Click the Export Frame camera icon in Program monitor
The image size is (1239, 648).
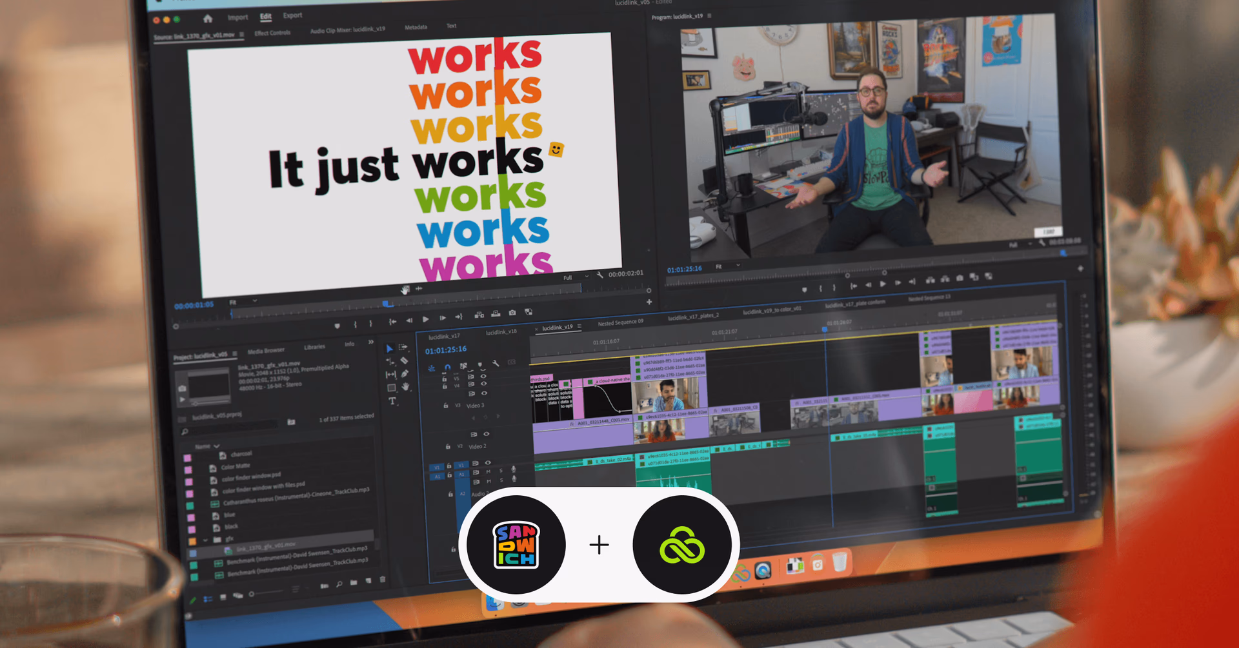coord(959,278)
